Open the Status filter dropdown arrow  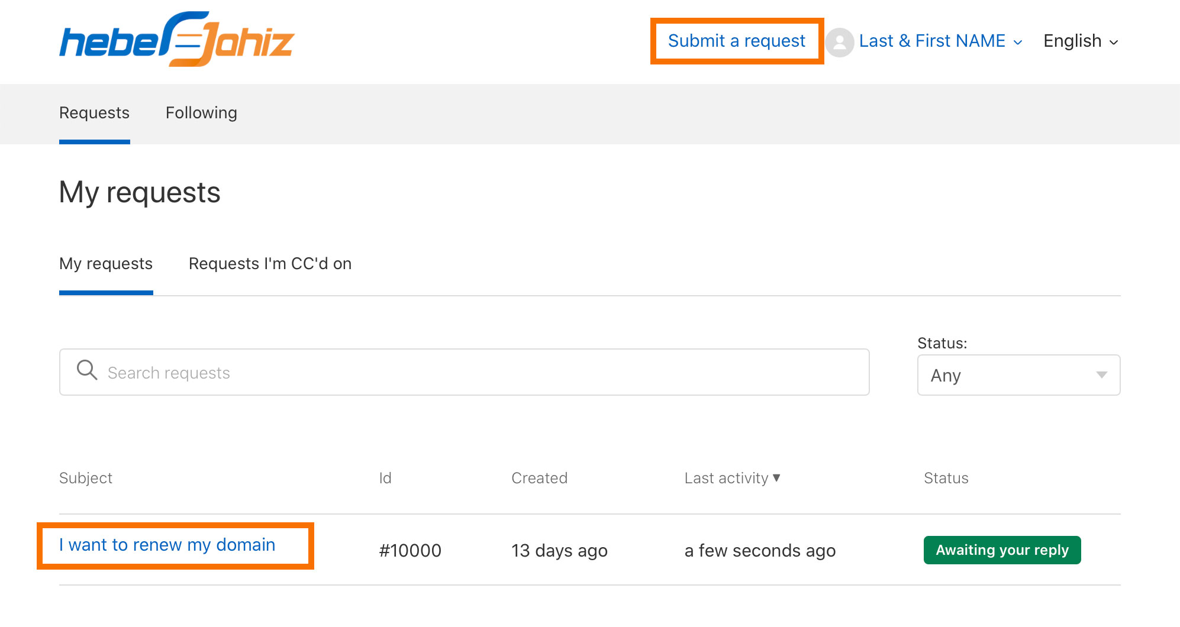coord(1101,375)
